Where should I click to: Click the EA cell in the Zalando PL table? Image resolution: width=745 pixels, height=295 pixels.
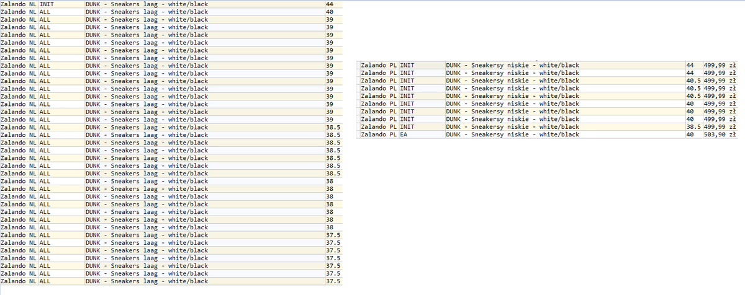coord(422,134)
